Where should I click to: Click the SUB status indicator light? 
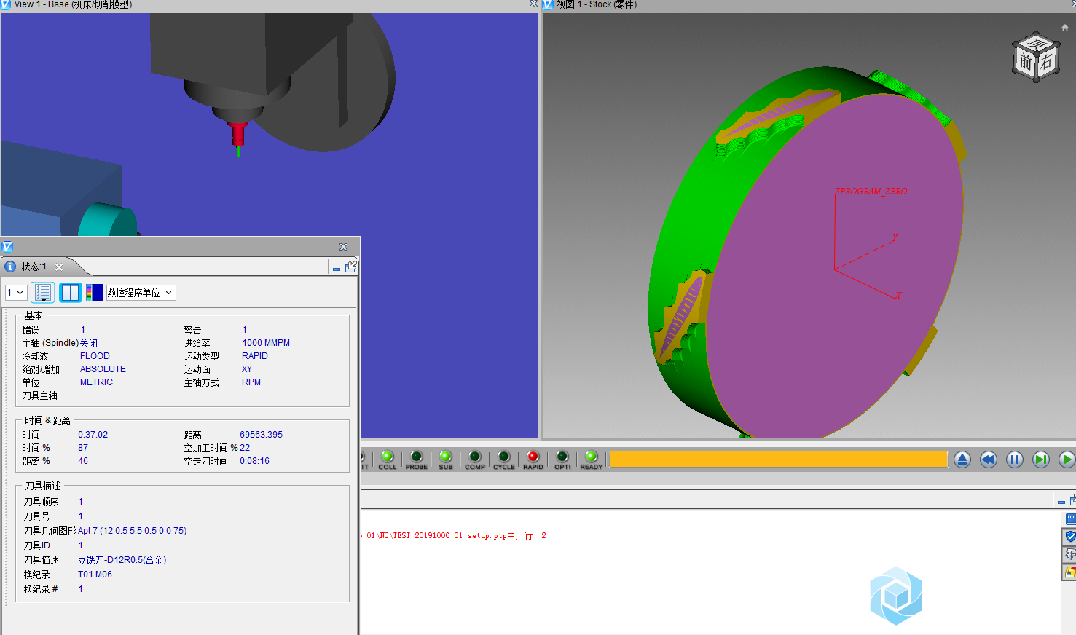(445, 457)
